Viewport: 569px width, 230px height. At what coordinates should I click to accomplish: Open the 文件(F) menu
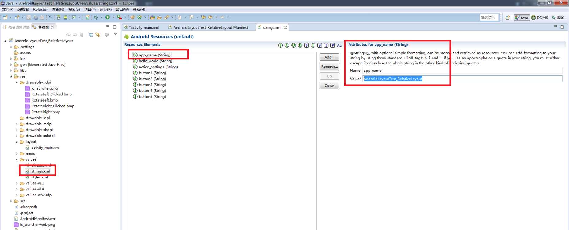(x=8, y=10)
